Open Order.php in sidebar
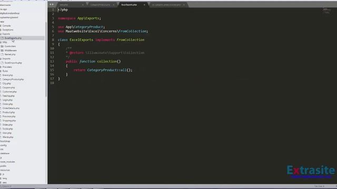337x189 pixels. point(7,104)
